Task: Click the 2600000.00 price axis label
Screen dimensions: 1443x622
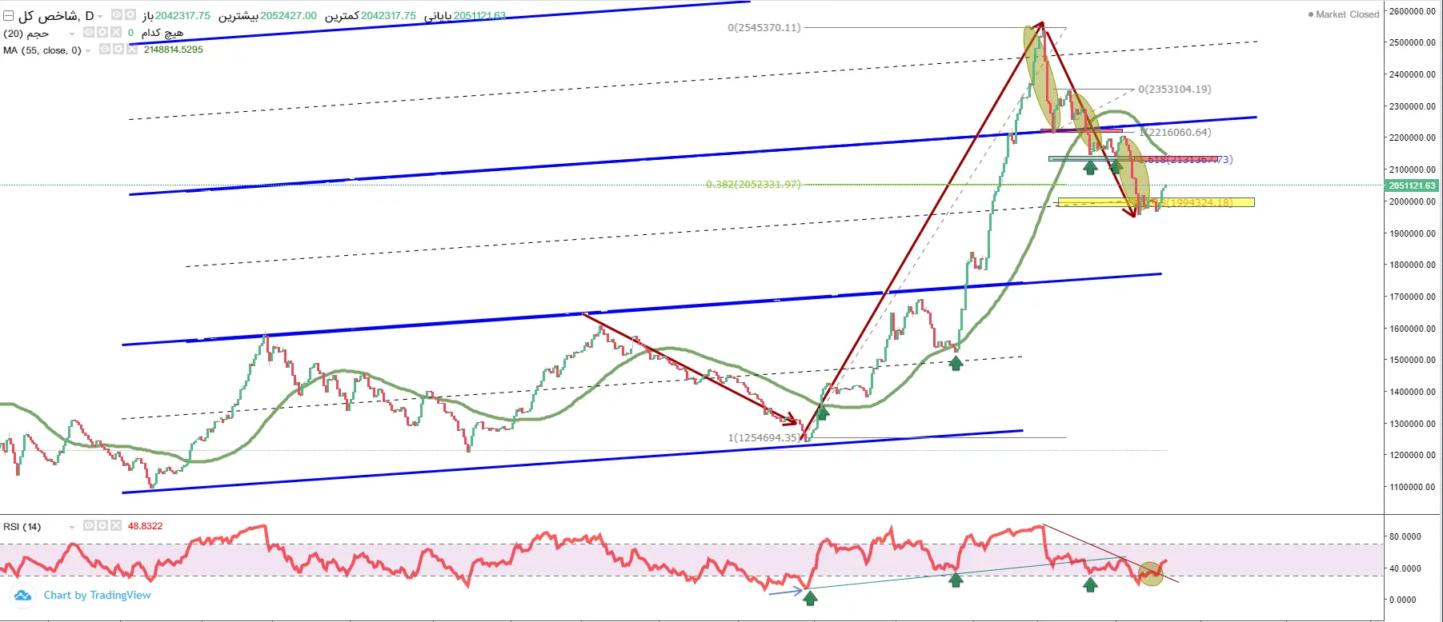Action: [1413, 11]
